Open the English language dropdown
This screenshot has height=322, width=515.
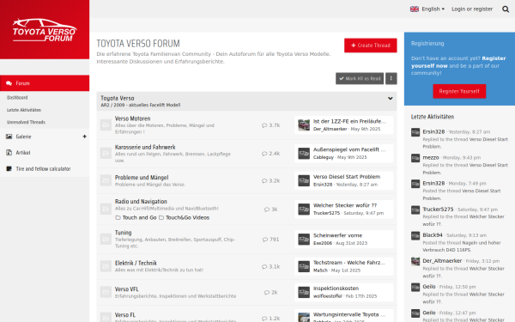click(x=427, y=9)
